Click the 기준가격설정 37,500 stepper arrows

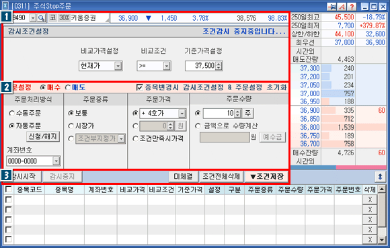tap(219, 66)
